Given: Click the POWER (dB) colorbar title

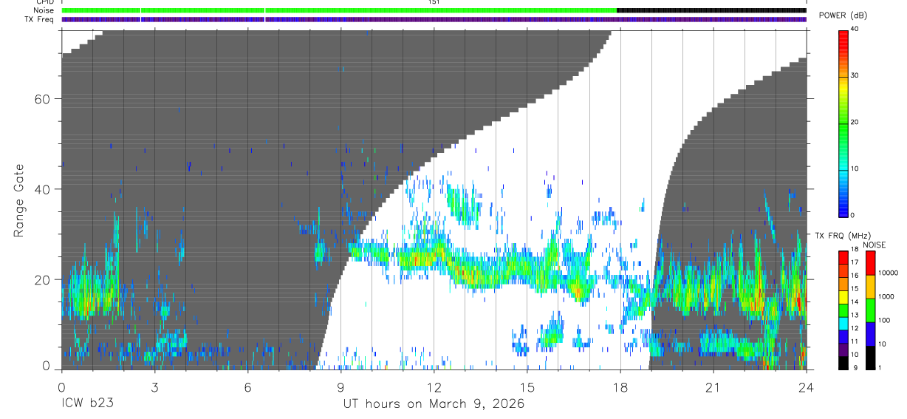Looking at the screenshot, I should pos(843,16).
